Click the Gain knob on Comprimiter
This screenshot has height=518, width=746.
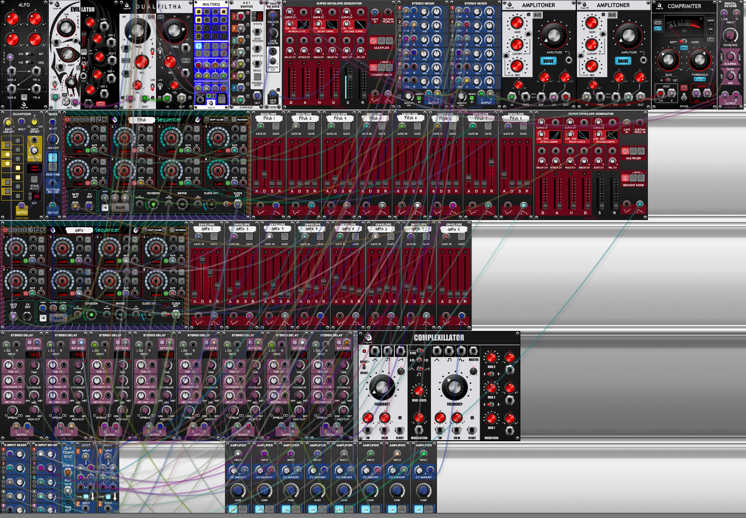coord(668,59)
